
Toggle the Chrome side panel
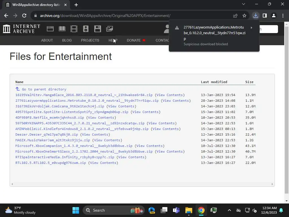coord(265,16)
